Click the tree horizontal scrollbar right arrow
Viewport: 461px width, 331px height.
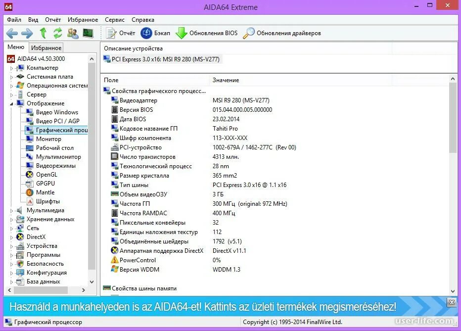(x=84, y=290)
